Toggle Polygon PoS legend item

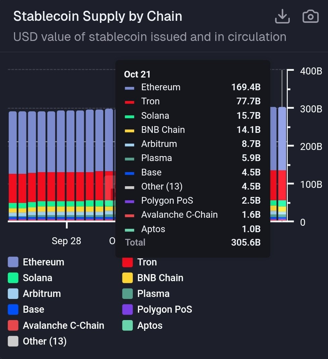click(157, 309)
